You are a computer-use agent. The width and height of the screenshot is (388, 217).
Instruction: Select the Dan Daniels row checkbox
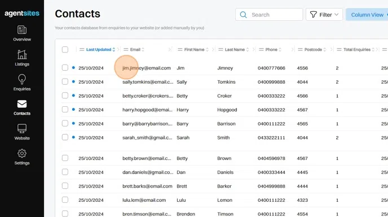coord(65,172)
